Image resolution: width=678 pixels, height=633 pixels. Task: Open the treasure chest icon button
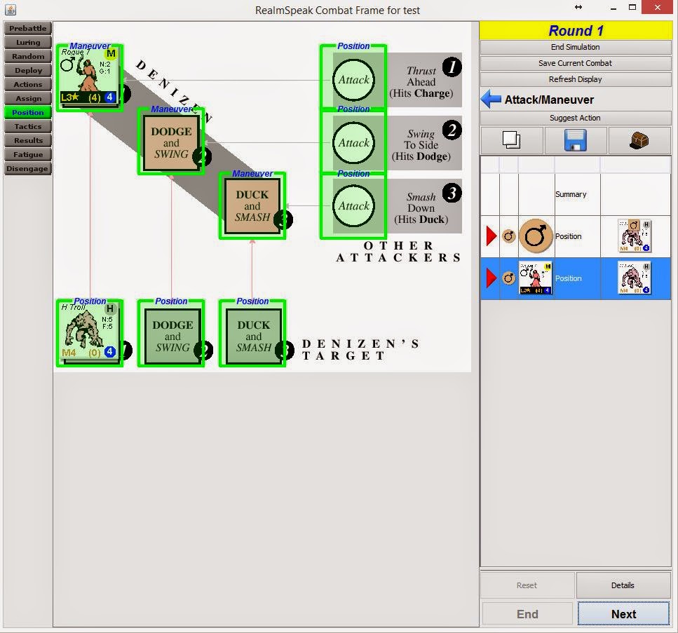pyautogui.click(x=639, y=140)
